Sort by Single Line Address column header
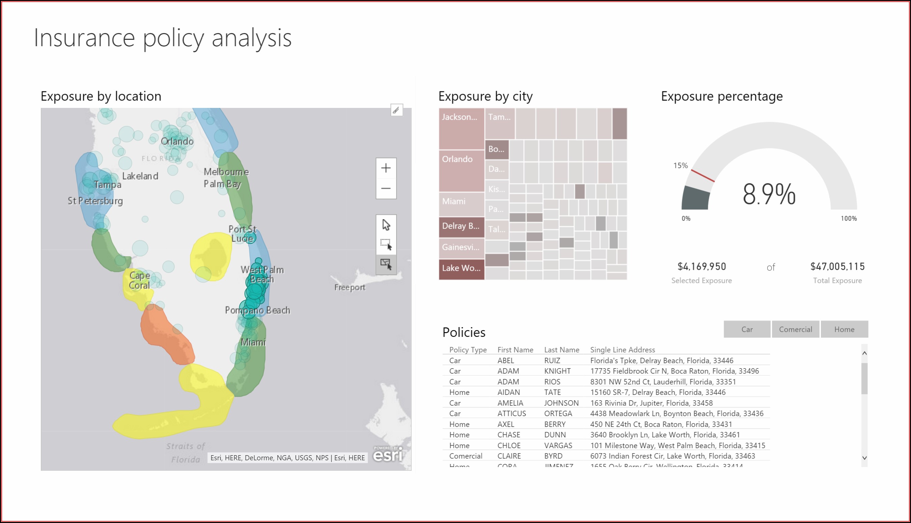 tap(623, 349)
